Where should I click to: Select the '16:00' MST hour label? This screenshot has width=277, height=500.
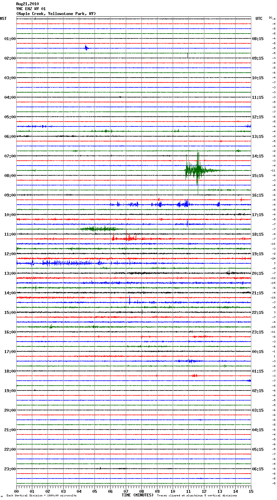point(10,332)
